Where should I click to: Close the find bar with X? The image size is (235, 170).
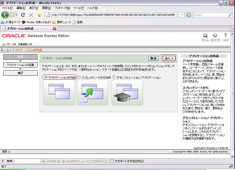[3, 161]
